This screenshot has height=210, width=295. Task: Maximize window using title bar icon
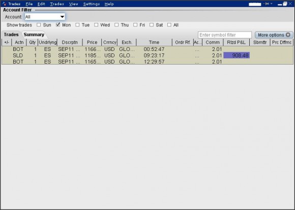tap(285, 4)
